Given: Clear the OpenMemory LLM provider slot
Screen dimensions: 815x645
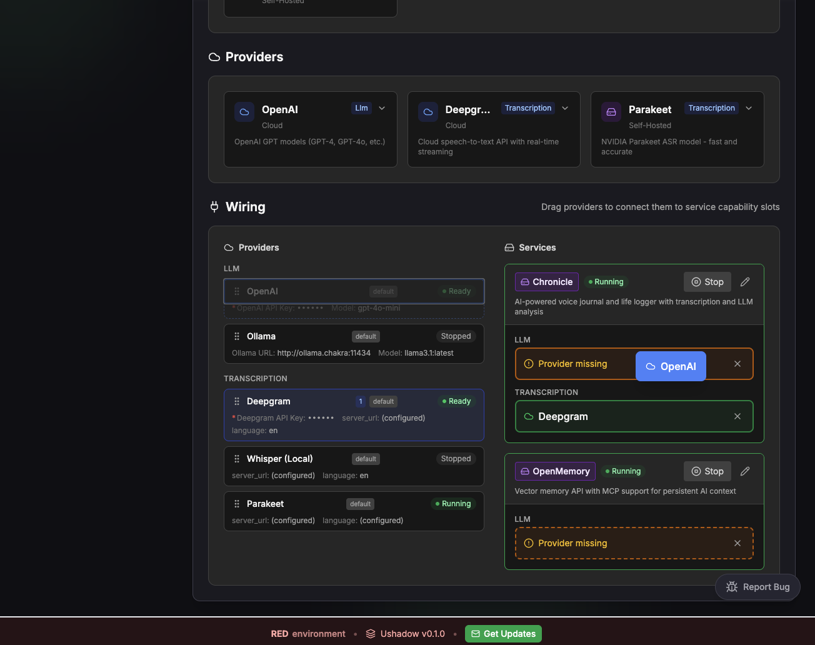Looking at the screenshot, I should click(737, 543).
